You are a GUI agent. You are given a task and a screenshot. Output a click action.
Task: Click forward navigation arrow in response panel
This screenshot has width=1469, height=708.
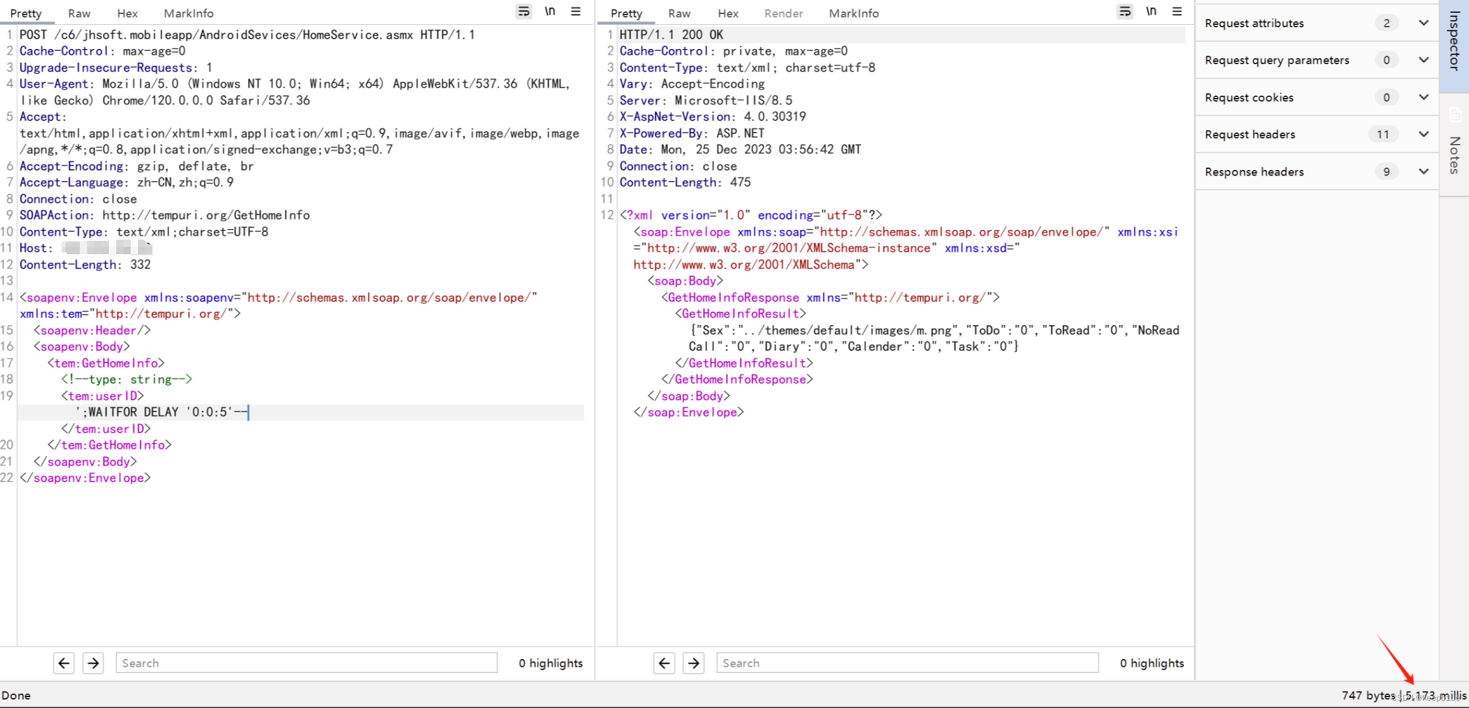pyautogui.click(x=693, y=662)
